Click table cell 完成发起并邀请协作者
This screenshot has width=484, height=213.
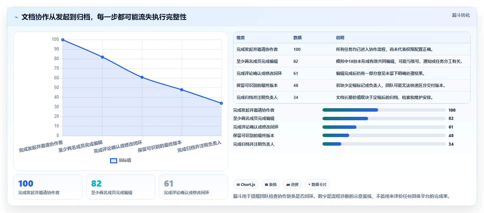[x=257, y=49]
